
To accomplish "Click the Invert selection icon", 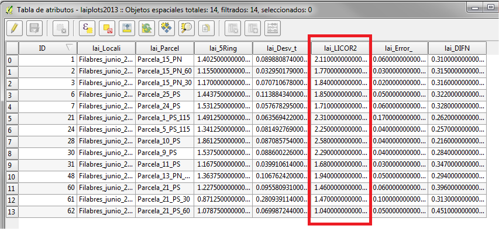I will pyautogui.click(x=147, y=29).
